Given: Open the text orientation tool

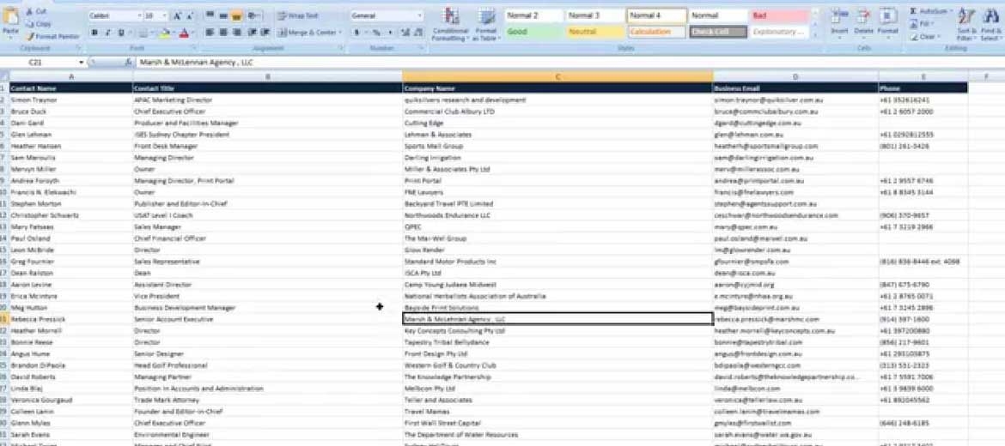Looking at the screenshot, I should tap(253, 15).
